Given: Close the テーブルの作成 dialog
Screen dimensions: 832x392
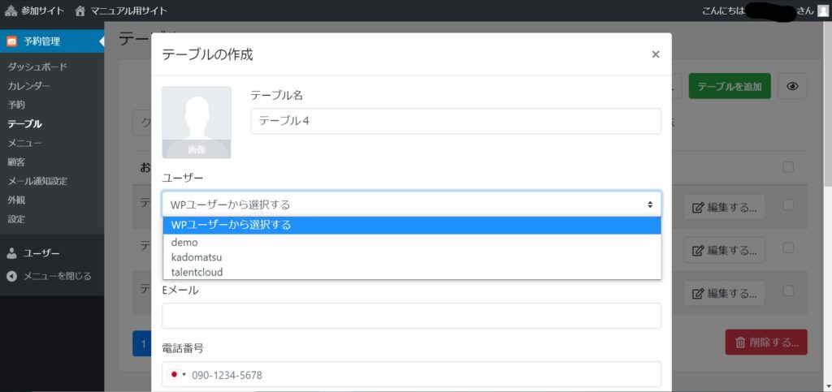Looking at the screenshot, I should (655, 54).
